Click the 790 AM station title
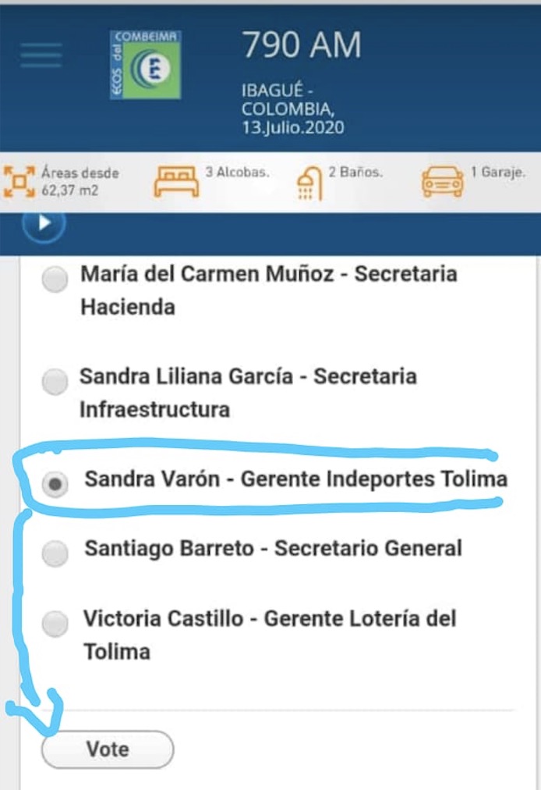This screenshot has width=541, height=790. 301,46
